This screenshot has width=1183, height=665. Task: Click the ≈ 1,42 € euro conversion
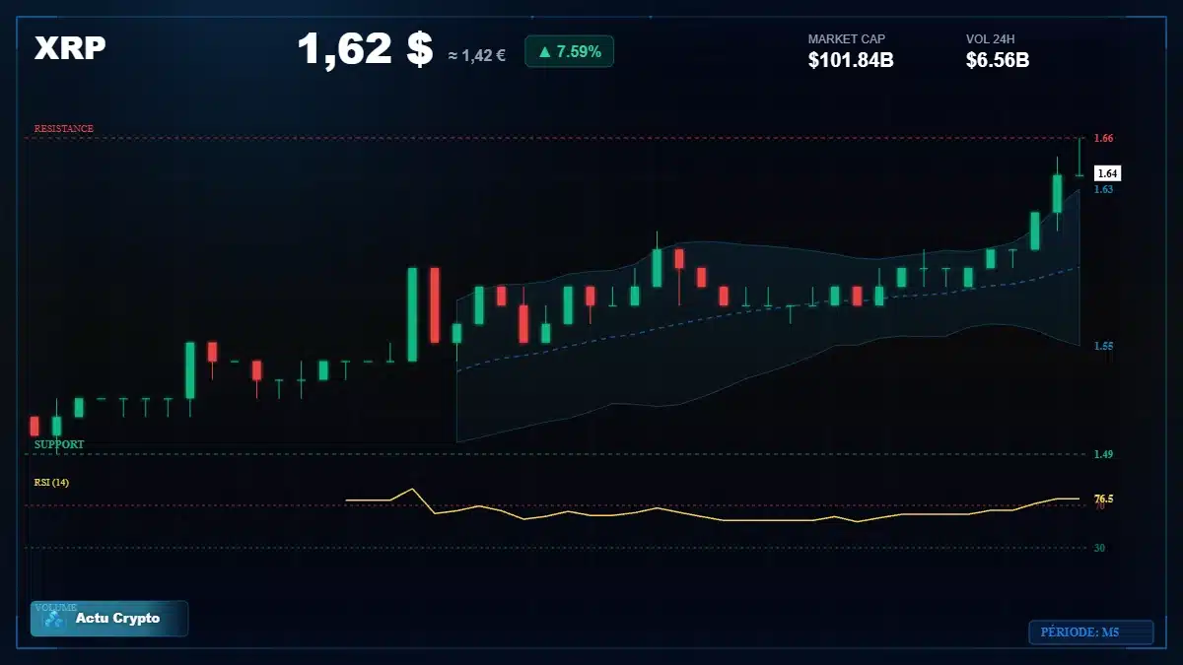click(x=477, y=55)
